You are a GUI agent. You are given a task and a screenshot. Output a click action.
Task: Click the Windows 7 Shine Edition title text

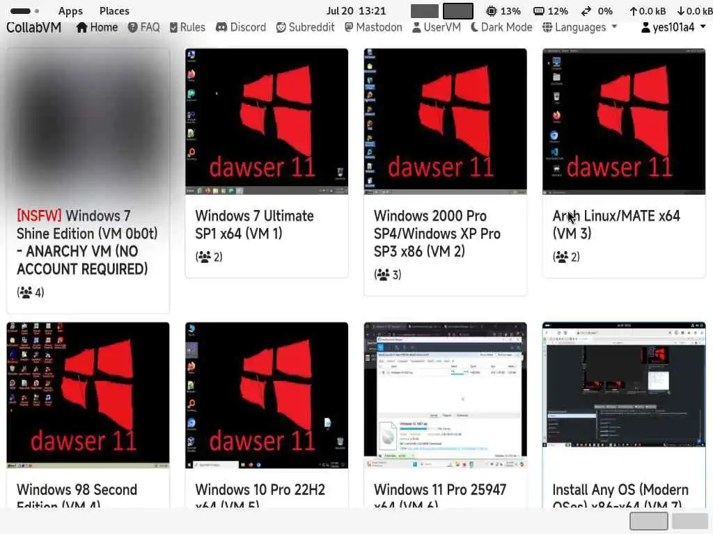pos(87,242)
